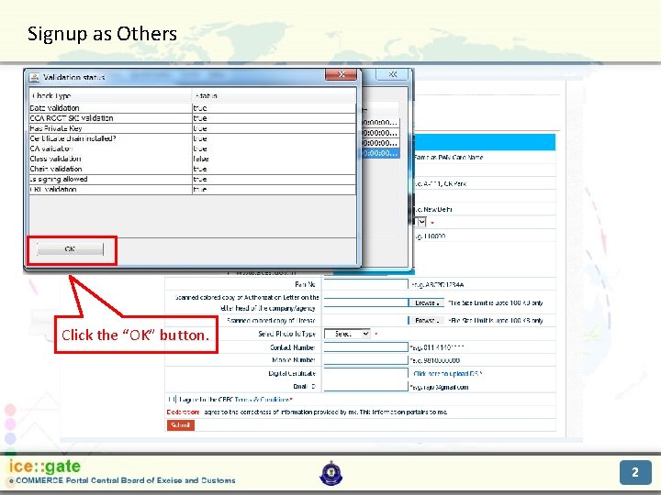Browse for the Authorization Letter file

pyautogui.click(x=426, y=302)
